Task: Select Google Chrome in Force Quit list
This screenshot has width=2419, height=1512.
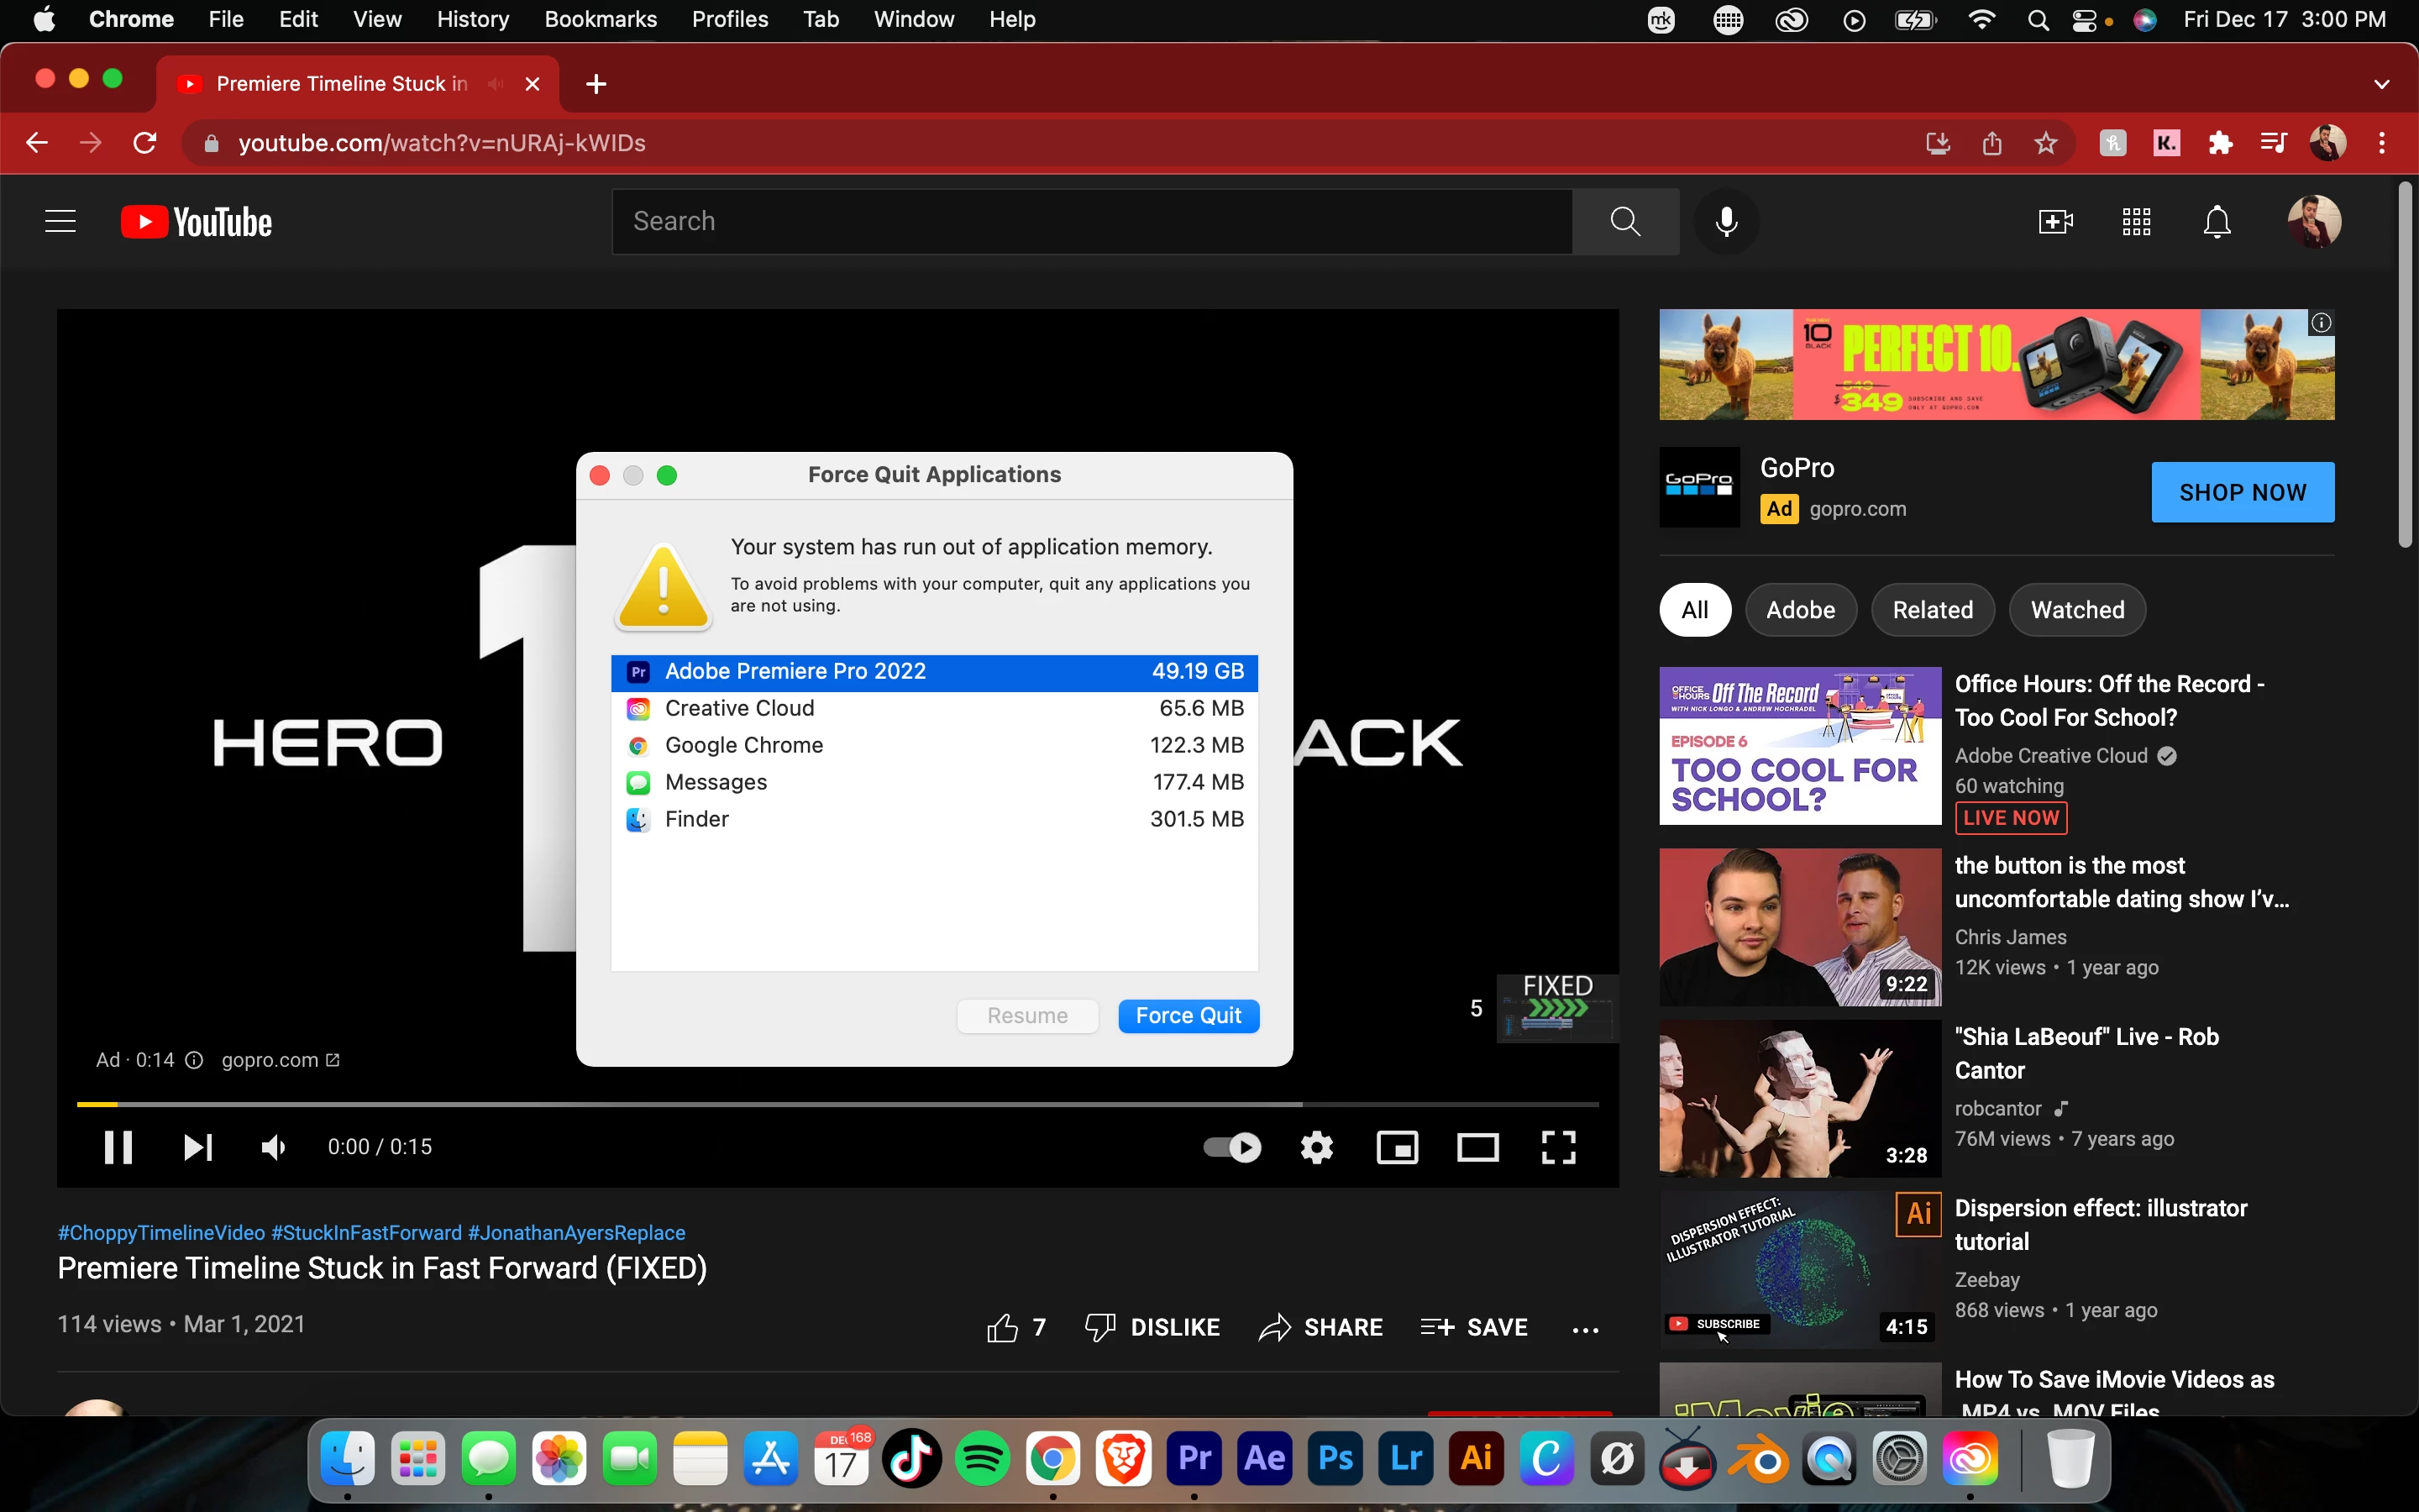Action: click(x=935, y=746)
